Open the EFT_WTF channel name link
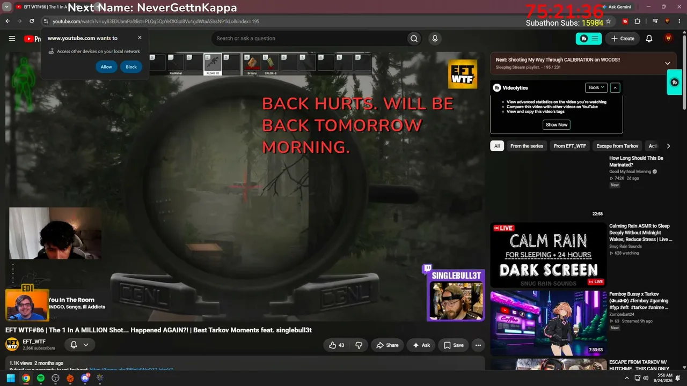687x386 pixels. point(34,342)
